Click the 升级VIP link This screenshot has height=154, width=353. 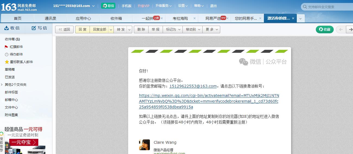[x=143, y=6]
